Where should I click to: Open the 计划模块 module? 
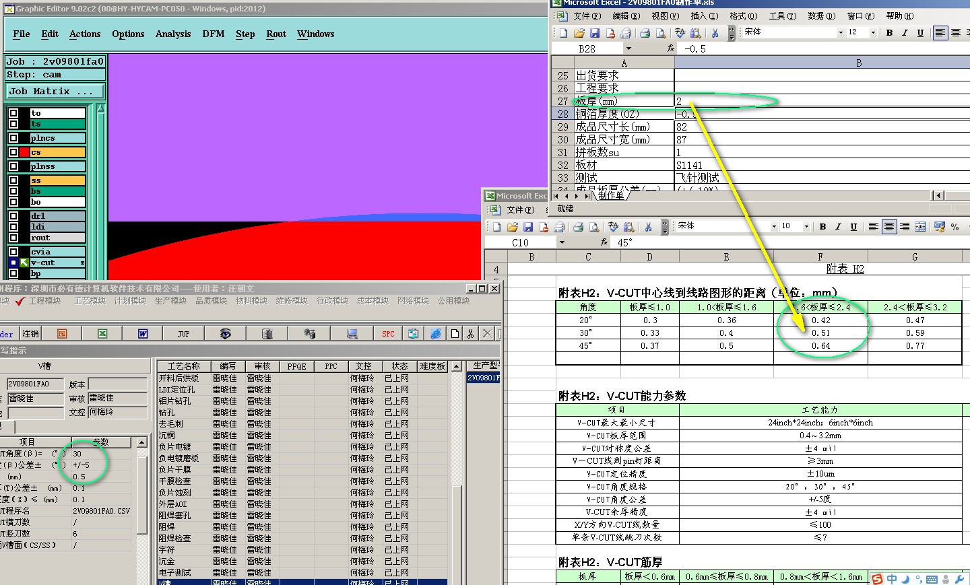point(130,301)
